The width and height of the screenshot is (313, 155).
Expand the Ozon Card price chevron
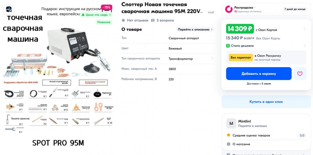pos(305,29)
